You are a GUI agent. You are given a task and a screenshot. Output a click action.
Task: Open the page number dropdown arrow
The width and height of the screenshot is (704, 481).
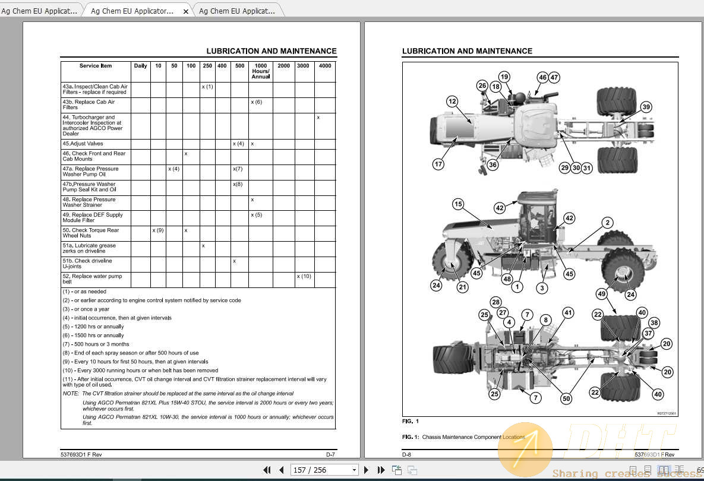[x=354, y=470]
